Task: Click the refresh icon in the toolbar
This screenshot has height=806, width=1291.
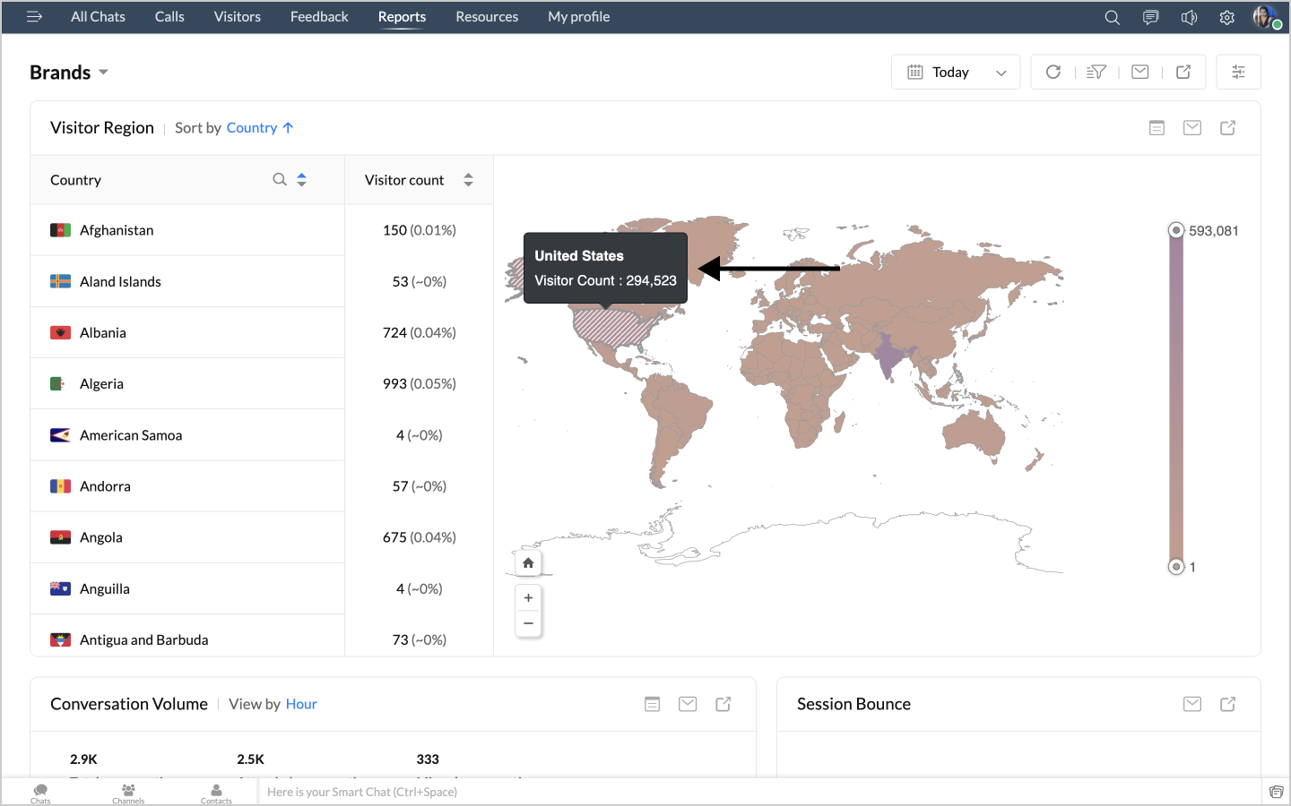Action: pos(1053,73)
